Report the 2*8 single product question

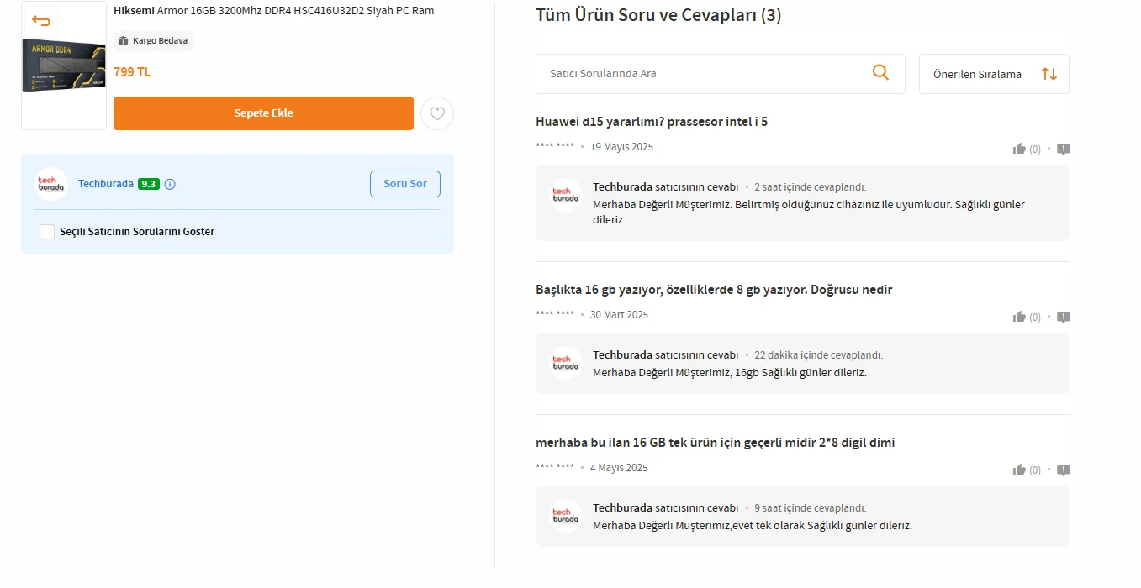tap(1063, 470)
